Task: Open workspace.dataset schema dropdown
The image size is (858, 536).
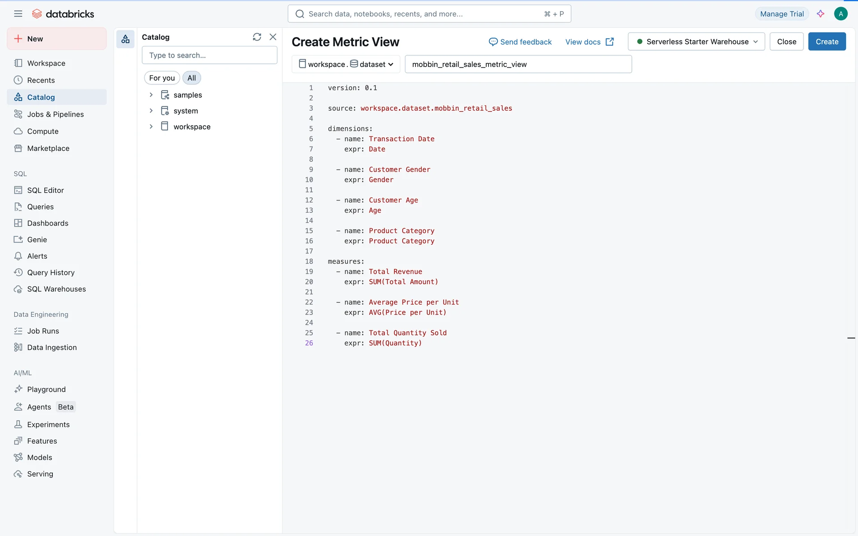Action: click(346, 64)
